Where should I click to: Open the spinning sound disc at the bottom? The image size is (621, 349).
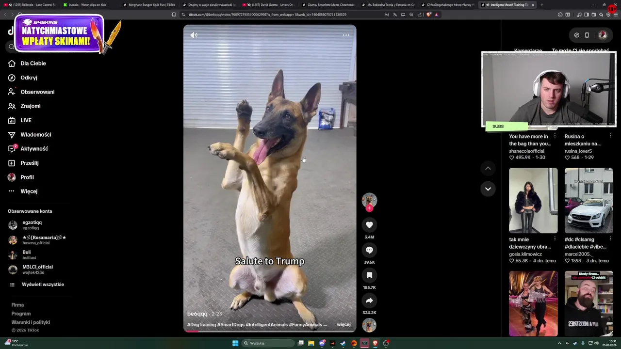click(369, 325)
